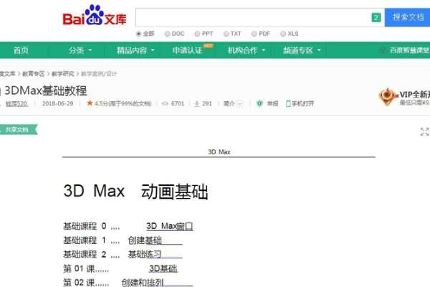The image size is (430, 287).
Task: Select the DOC radio button
Action: (x=167, y=34)
